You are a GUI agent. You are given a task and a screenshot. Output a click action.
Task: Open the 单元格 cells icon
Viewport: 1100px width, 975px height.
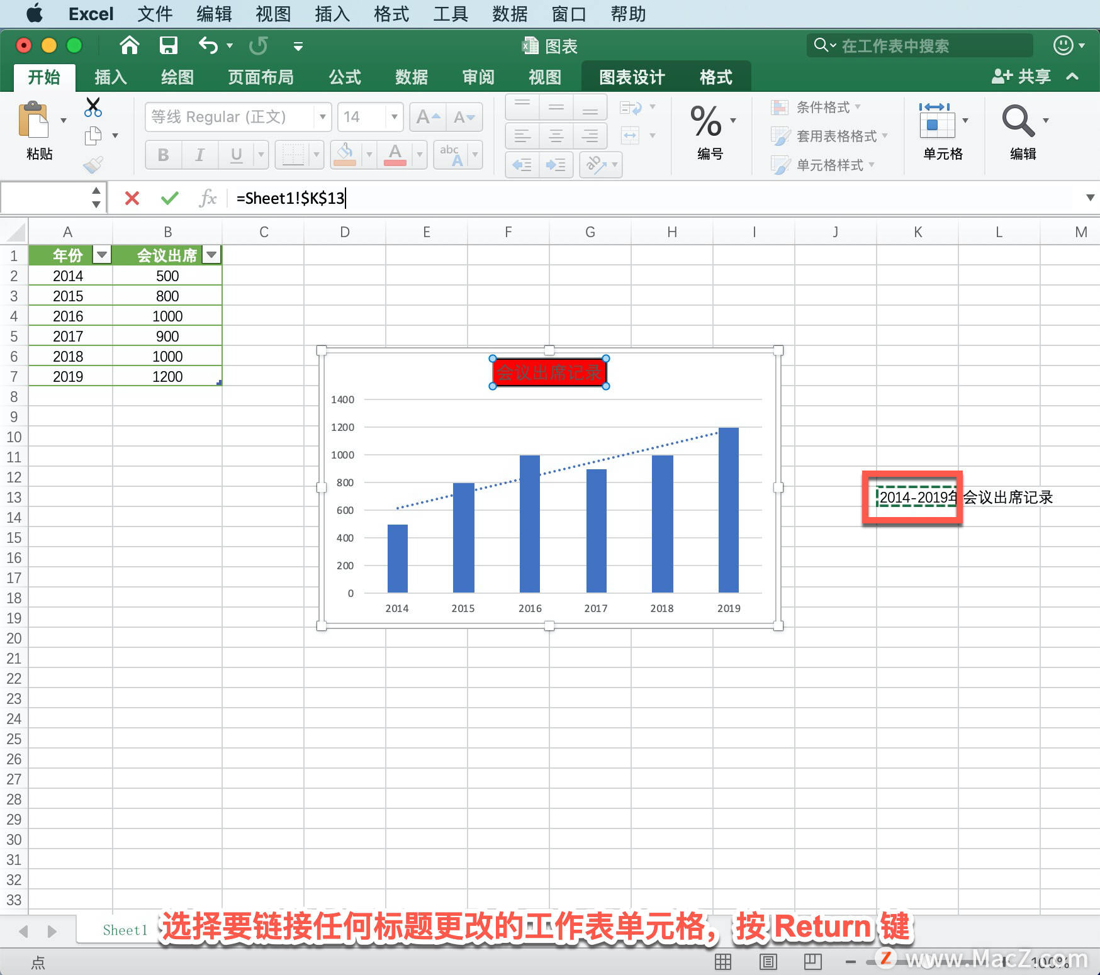(x=937, y=121)
